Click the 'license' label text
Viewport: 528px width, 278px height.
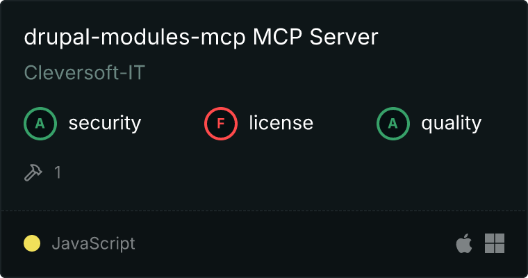[281, 122]
